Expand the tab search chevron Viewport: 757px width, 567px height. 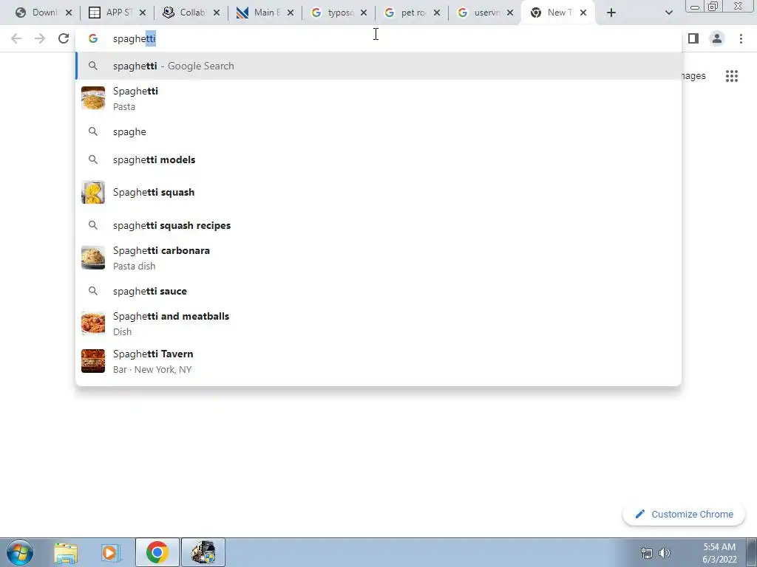point(668,13)
